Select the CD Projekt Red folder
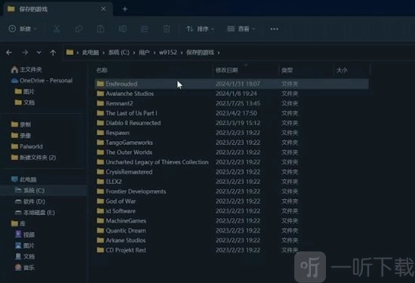 121,251
